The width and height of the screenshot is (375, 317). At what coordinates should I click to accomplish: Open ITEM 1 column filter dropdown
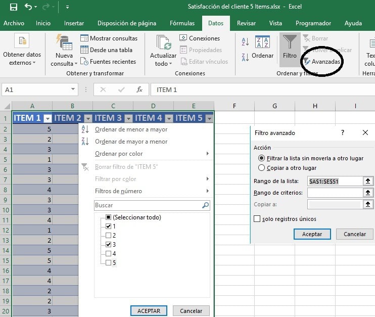point(48,118)
